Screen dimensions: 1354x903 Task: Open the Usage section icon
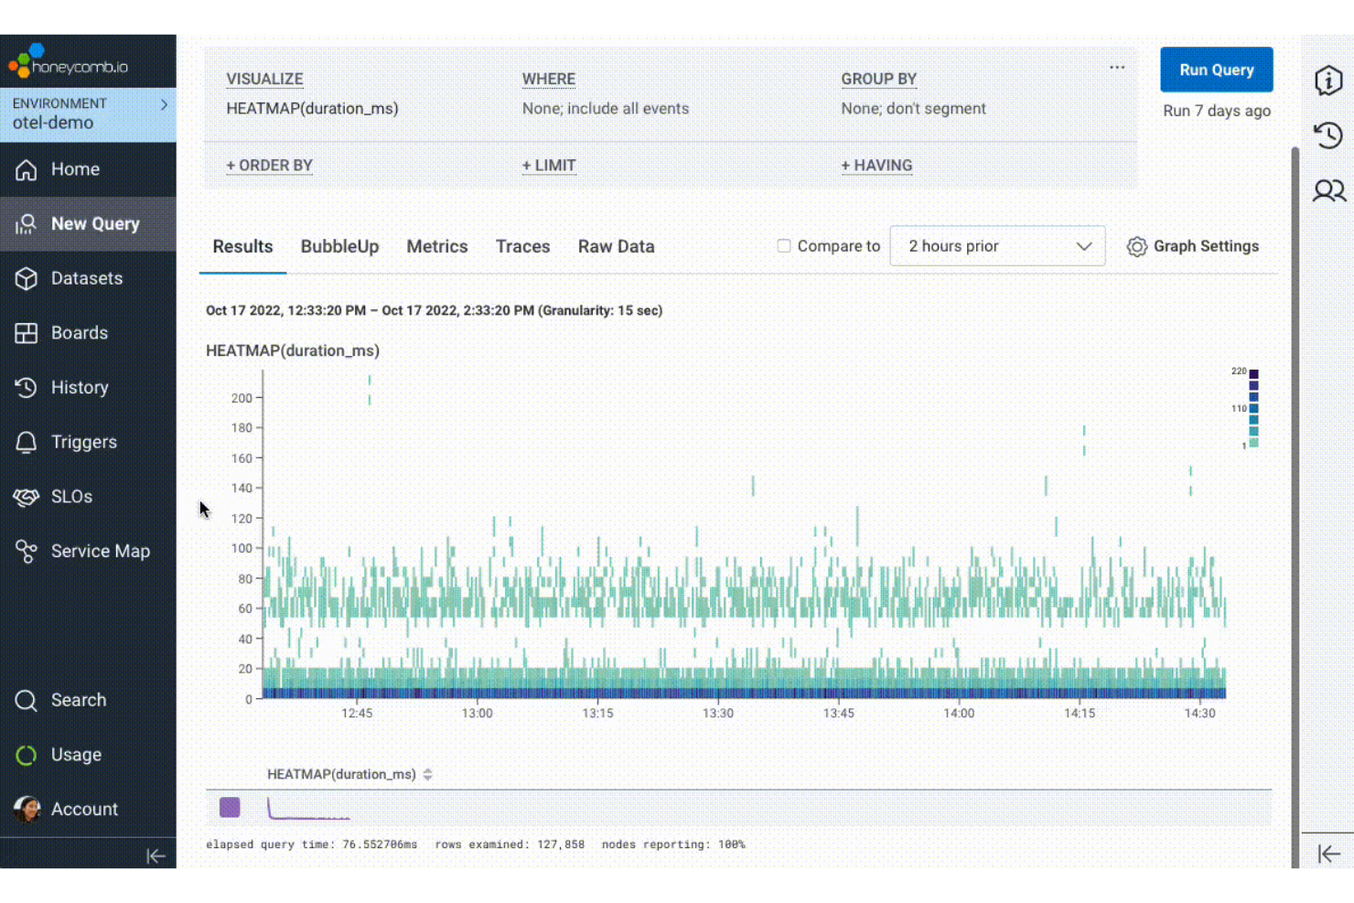[26, 755]
